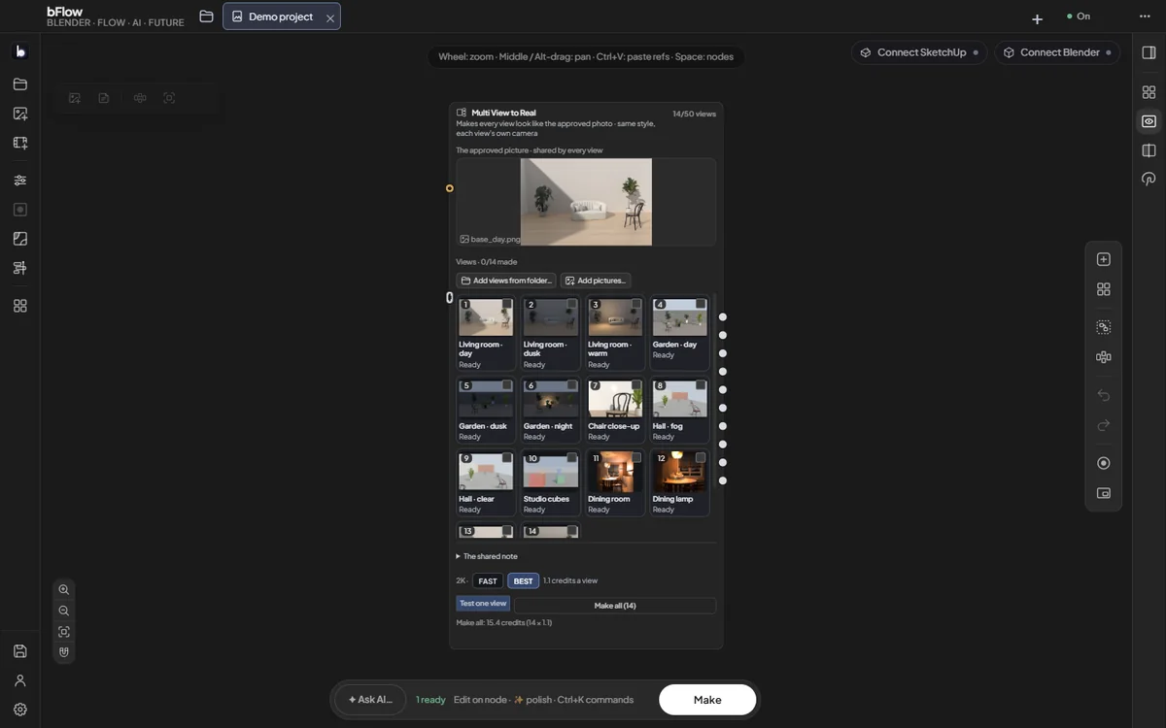The height and width of the screenshot is (728, 1166).
Task: Click the orange input connector on the node
Action: tap(449, 188)
